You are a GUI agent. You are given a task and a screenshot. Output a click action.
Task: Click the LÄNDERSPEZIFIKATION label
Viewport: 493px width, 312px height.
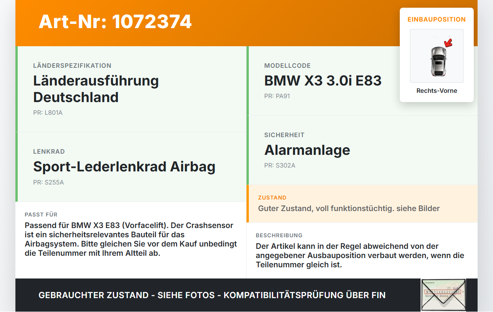tap(72, 66)
